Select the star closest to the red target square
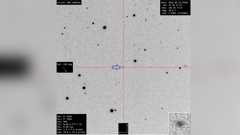240x135 pixels. coord(135,61)
